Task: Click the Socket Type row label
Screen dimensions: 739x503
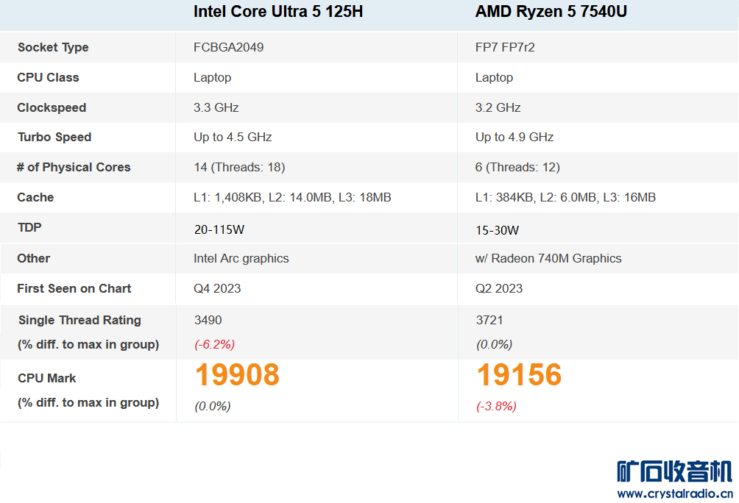Action: click(x=53, y=47)
